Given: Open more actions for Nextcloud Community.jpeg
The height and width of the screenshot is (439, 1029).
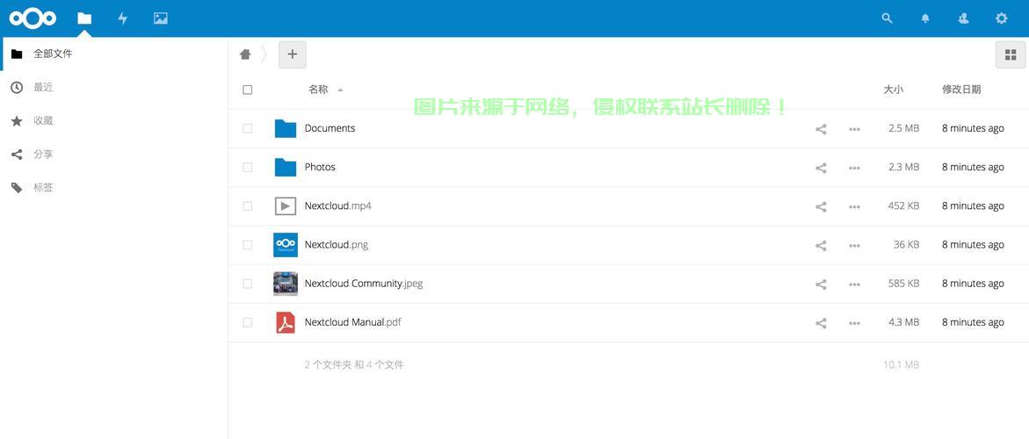Looking at the screenshot, I should pyautogui.click(x=854, y=284).
